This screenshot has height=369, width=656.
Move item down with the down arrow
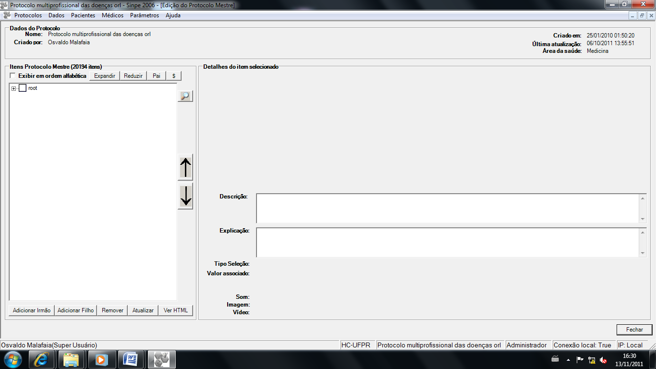pos(185,196)
